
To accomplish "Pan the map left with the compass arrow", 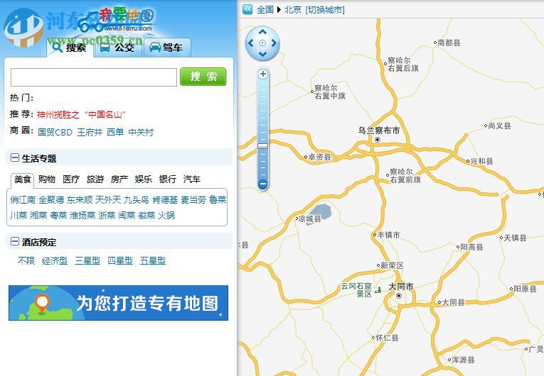I will pos(251,43).
